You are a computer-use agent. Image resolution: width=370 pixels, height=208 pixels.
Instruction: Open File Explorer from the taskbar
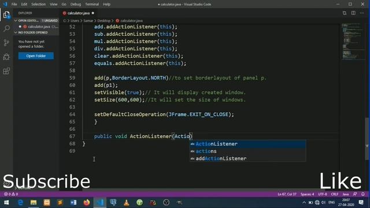coord(34,202)
